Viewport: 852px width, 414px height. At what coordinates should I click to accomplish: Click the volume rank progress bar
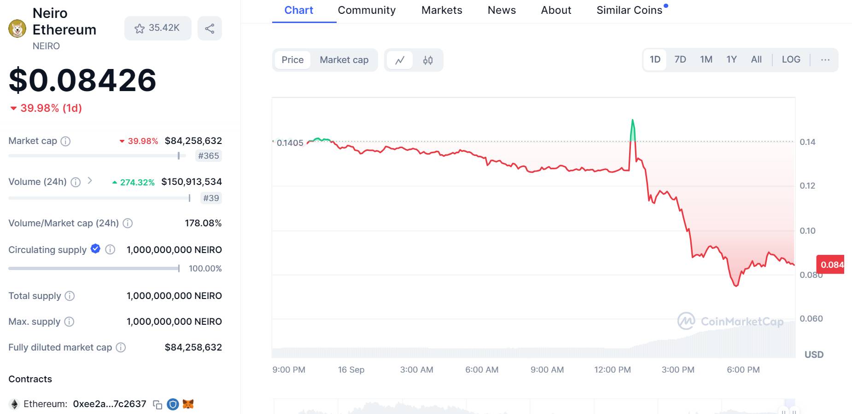[x=99, y=198]
